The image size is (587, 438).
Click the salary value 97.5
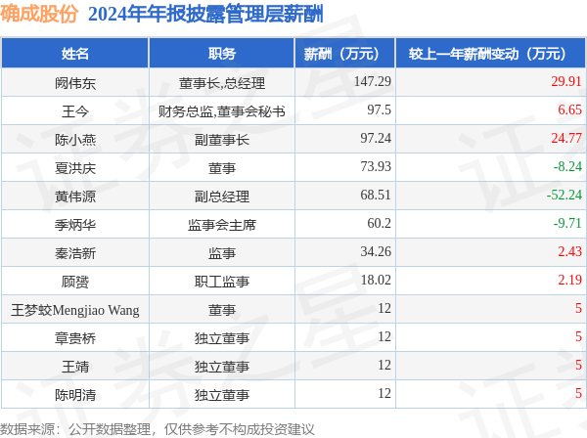pos(379,109)
